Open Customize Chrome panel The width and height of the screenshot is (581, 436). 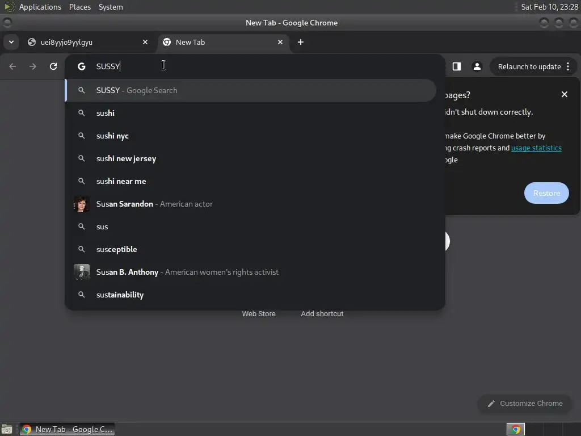coord(525,404)
